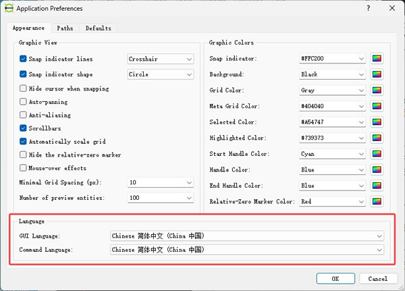Image resolution: width=405 pixels, height=291 pixels.
Task: Open Selected Color #A54747 dropdown
Action: 332,122
